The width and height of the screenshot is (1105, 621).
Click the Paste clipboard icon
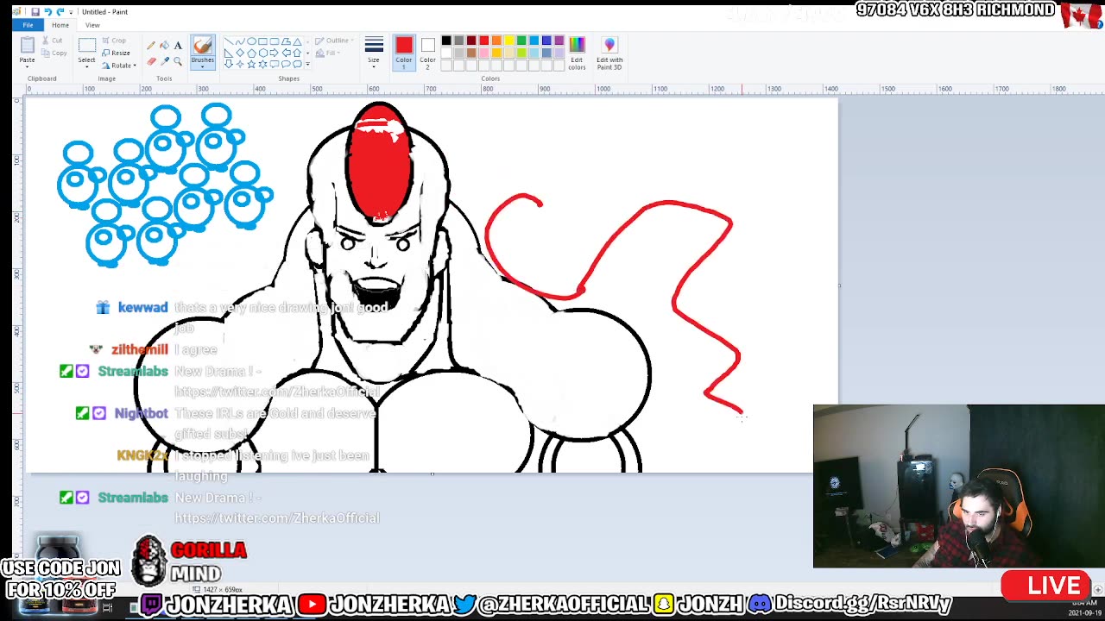coord(28,45)
